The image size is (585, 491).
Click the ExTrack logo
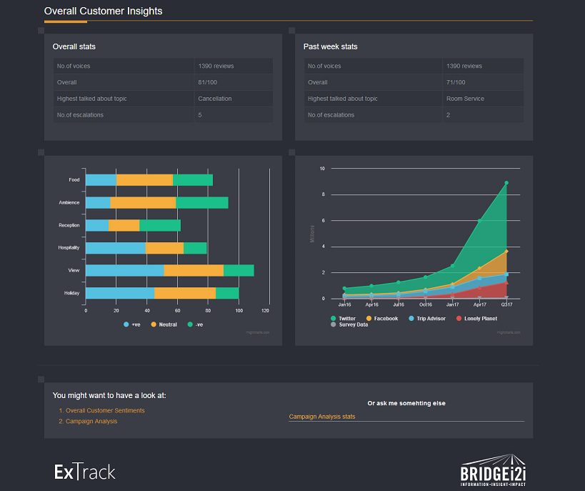pos(84,472)
